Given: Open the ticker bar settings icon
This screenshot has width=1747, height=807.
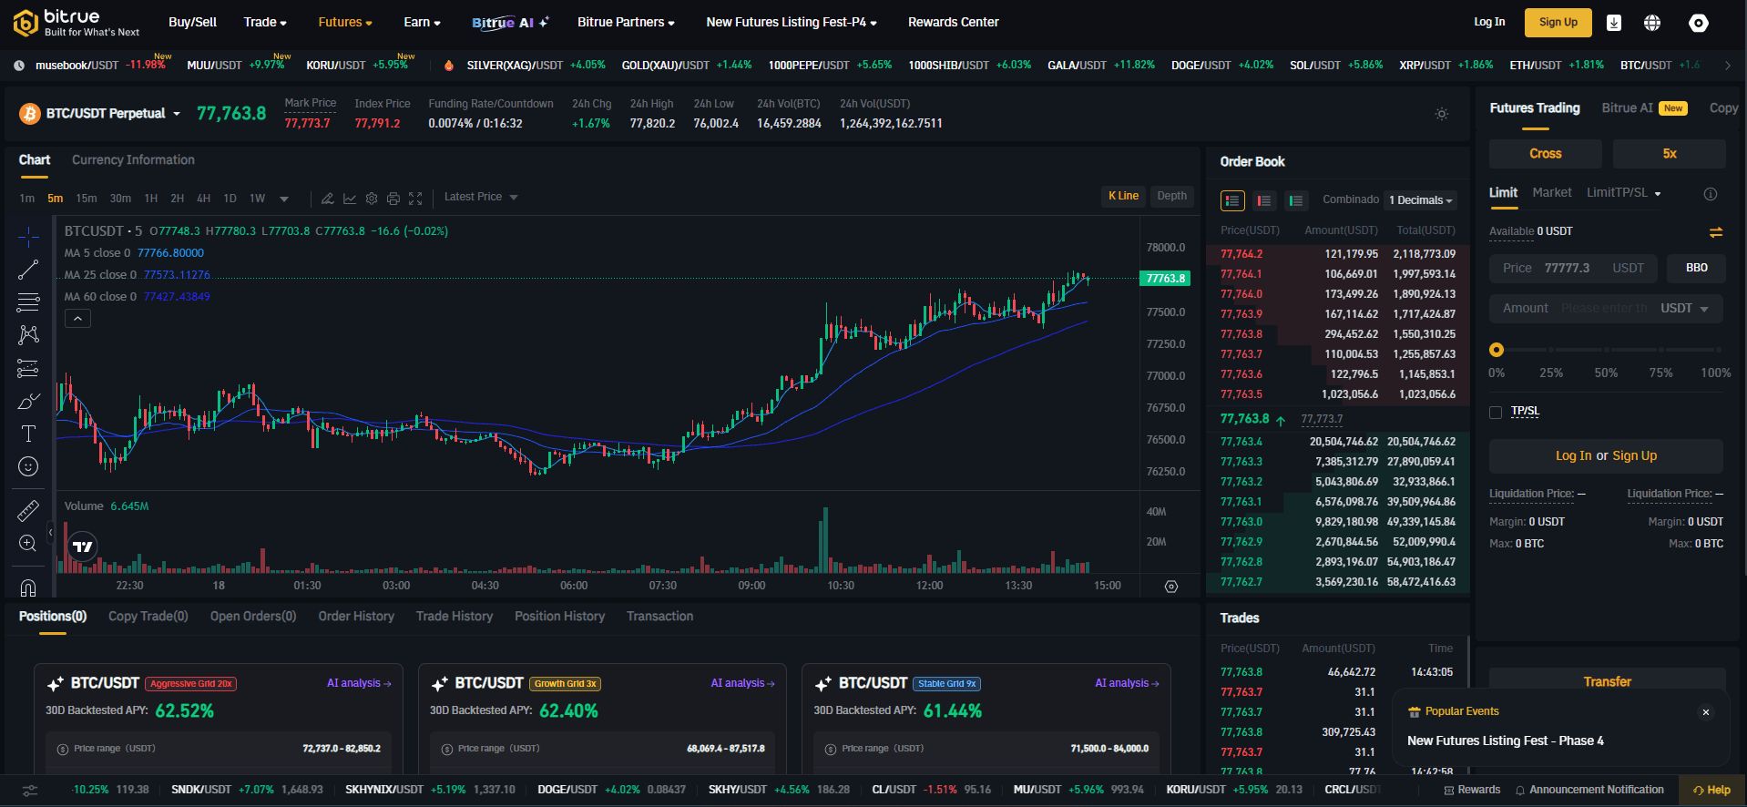Looking at the screenshot, I should [x=30, y=791].
